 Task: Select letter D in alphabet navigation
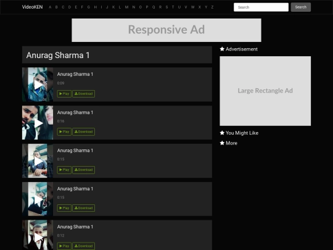tap(70, 7)
